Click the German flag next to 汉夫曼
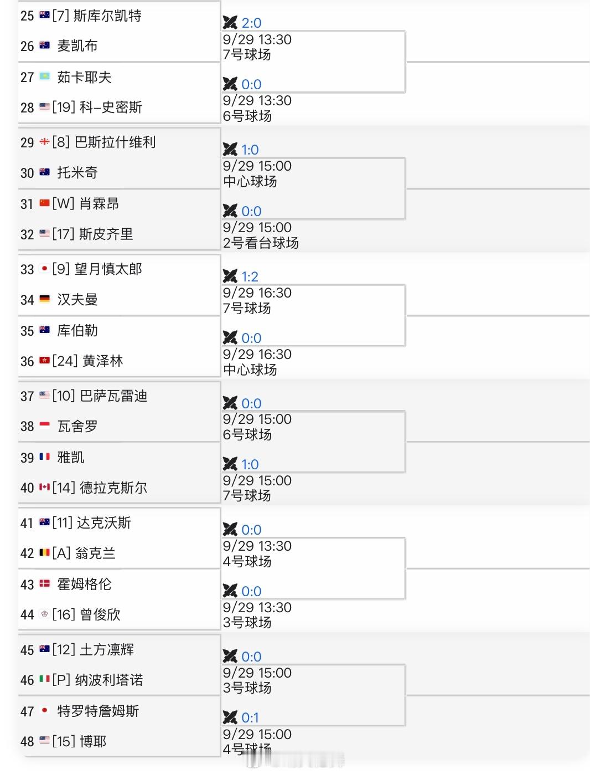 (x=45, y=299)
